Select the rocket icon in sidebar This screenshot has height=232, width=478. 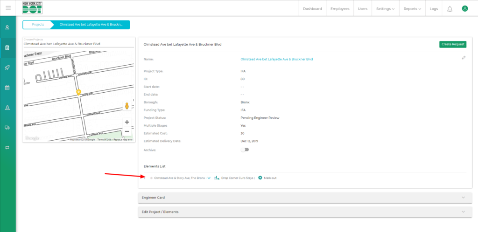point(7,68)
